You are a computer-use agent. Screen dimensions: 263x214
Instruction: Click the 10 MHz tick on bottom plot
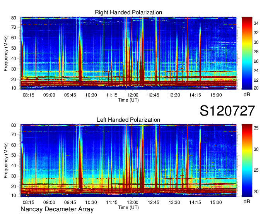pyautogui.click(x=14, y=195)
